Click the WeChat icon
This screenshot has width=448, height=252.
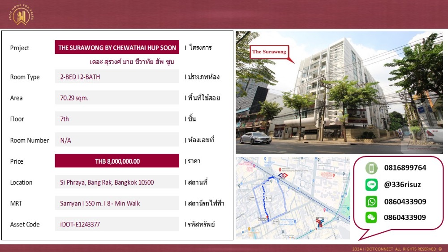coord(371,217)
